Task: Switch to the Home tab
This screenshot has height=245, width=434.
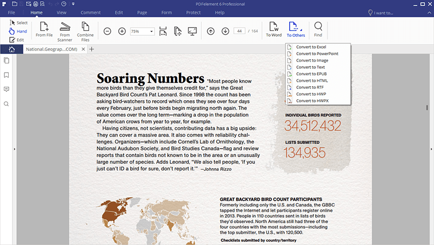Action: tap(36, 12)
